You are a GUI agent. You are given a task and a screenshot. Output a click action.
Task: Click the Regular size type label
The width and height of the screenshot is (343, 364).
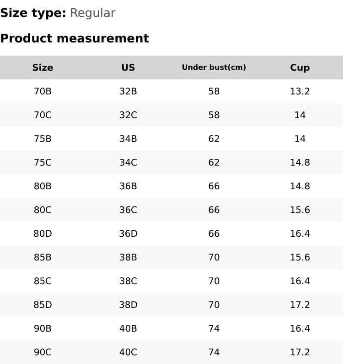pyautogui.click(x=92, y=13)
